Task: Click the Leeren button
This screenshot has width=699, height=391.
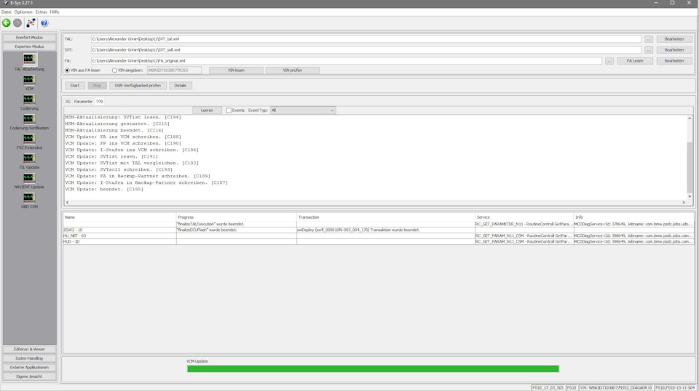Action: (207, 110)
